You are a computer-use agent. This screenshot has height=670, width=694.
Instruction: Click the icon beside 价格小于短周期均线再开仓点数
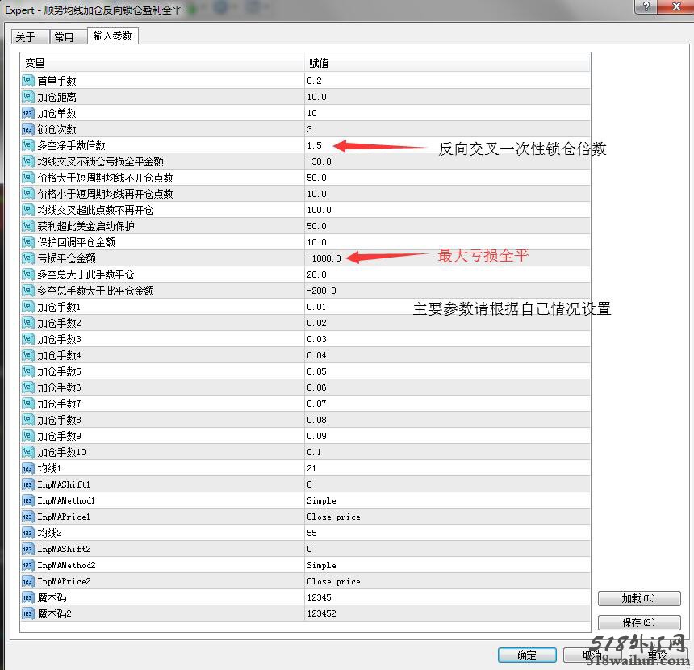tap(27, 194)
